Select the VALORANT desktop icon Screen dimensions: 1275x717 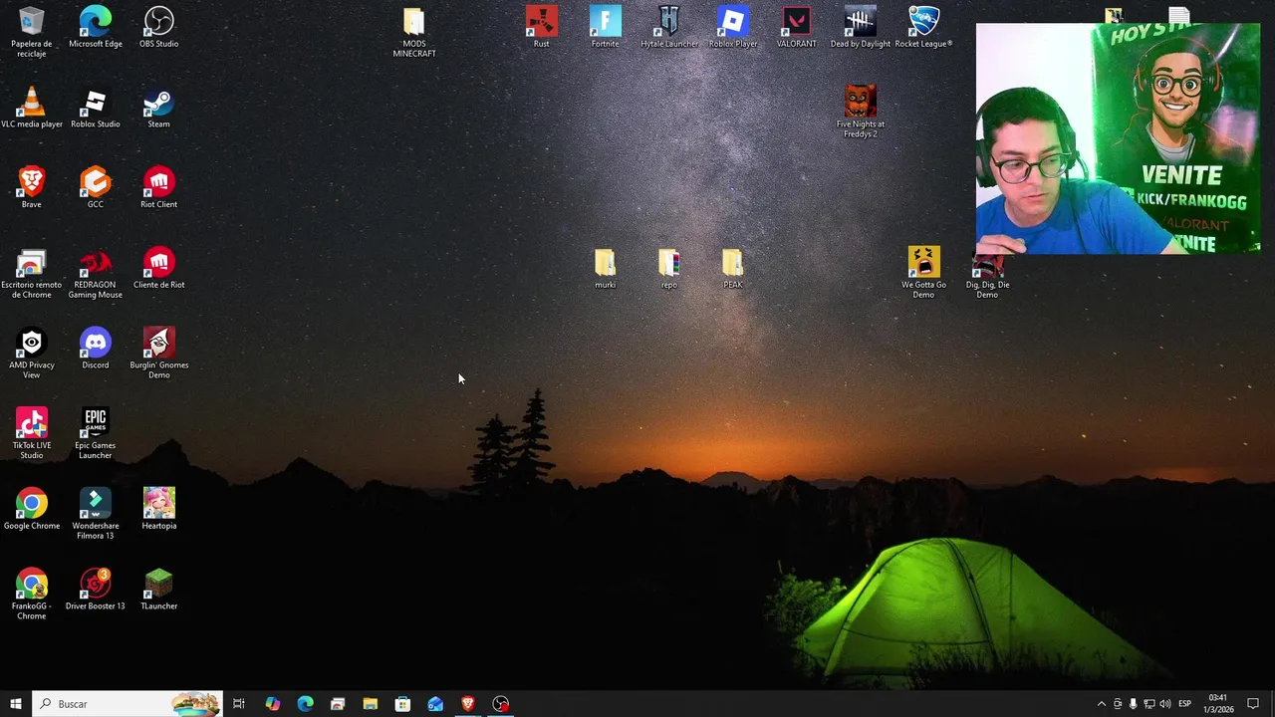797,27
